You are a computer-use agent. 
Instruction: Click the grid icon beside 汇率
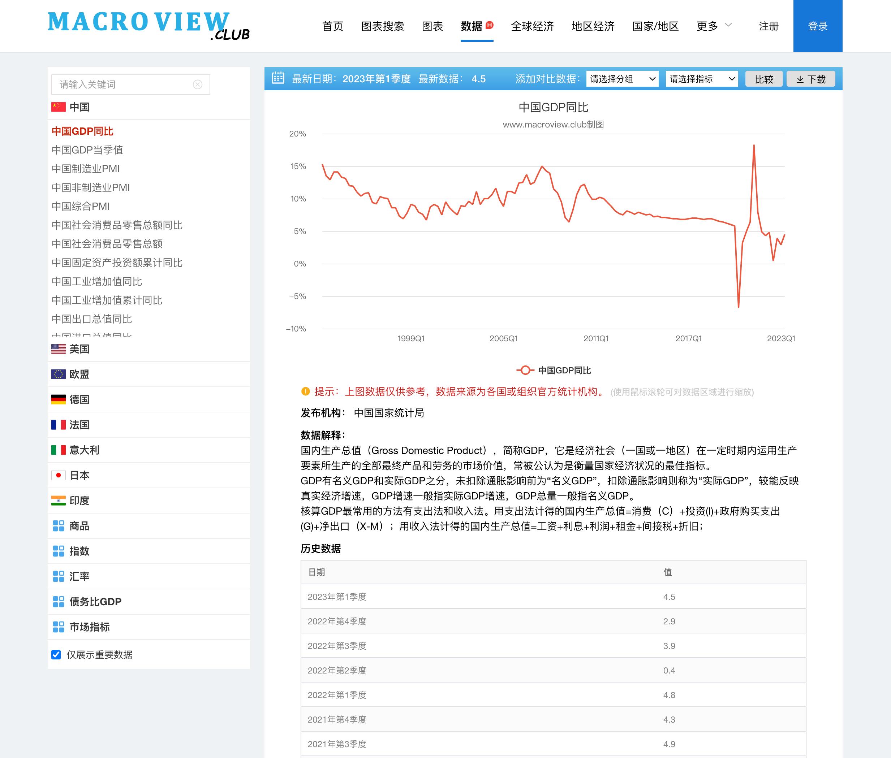(59, 576)
